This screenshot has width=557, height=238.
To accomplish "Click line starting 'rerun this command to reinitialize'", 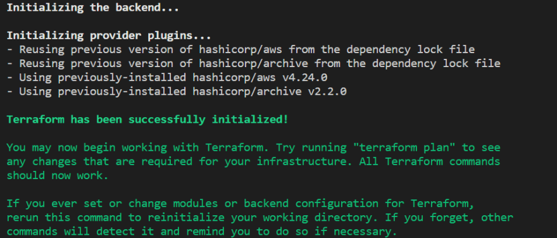I will pyautogui.click(x=260, y=217).
